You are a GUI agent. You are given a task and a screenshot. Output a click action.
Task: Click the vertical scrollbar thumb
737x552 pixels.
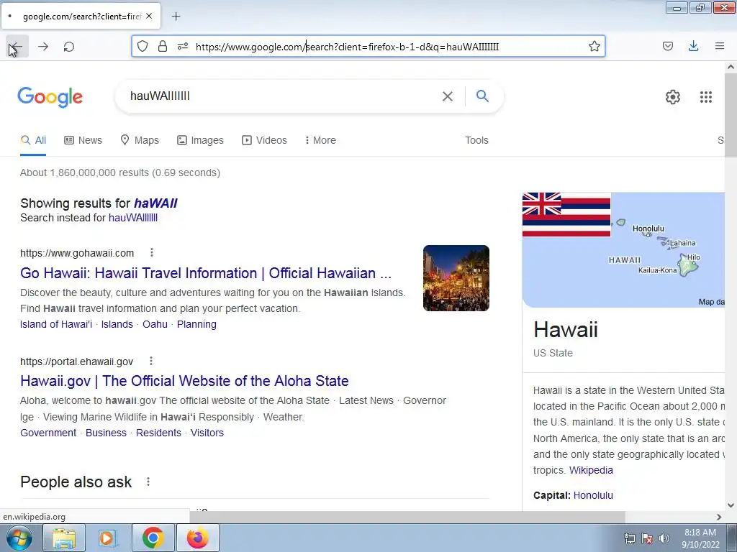point(731,116)
